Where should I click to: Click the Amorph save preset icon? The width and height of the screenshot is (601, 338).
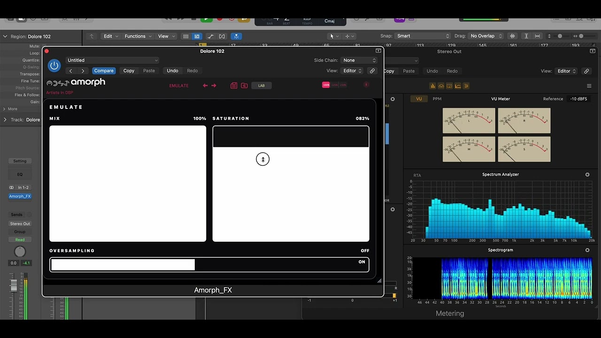pyautogui.click(x=234, y=85)
